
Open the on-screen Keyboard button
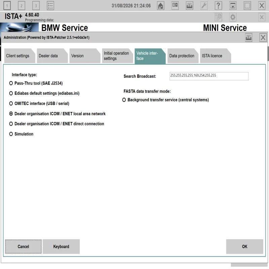[61, 246]
